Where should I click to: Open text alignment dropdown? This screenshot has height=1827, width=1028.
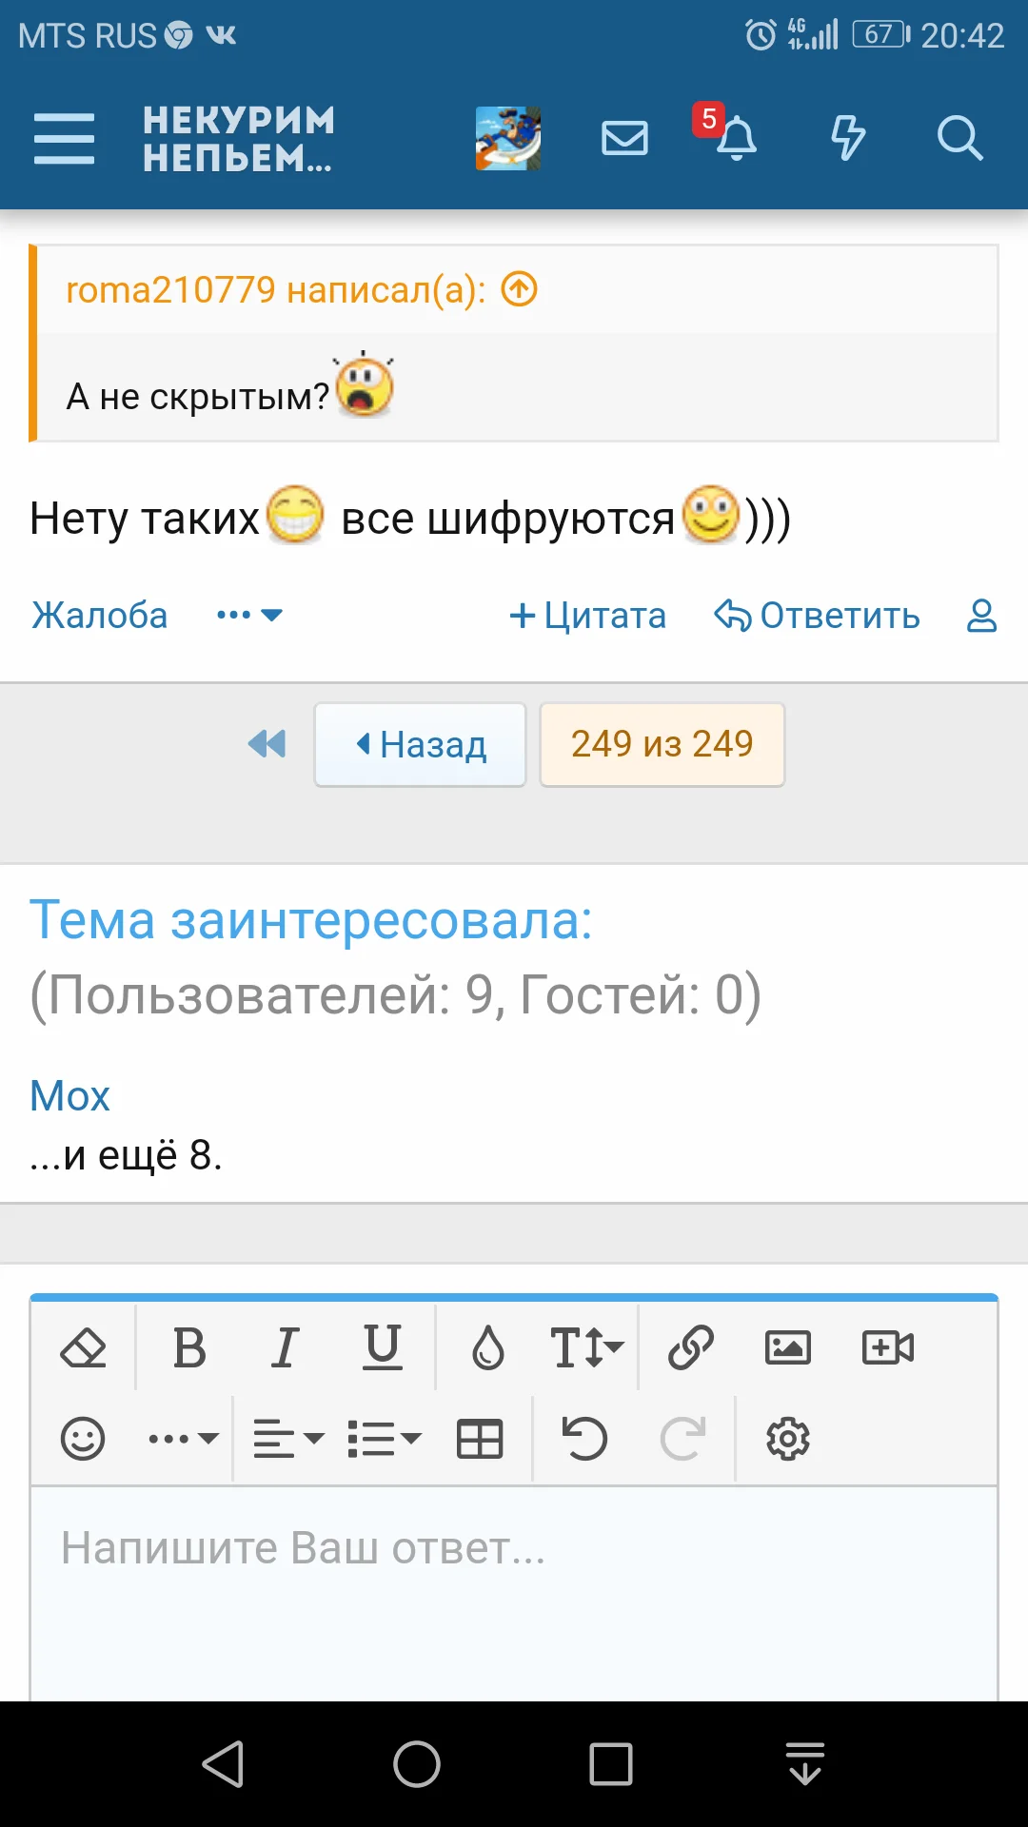coord(288,1439)
